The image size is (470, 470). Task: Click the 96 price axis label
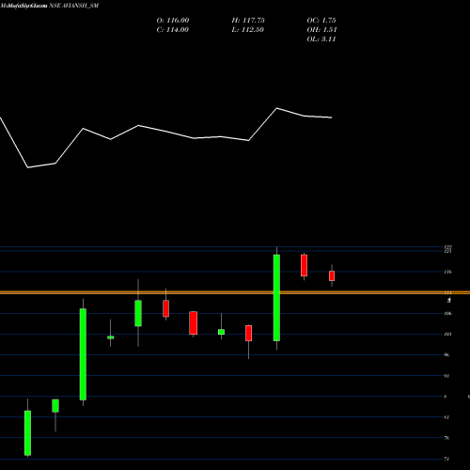pos(446,354)
